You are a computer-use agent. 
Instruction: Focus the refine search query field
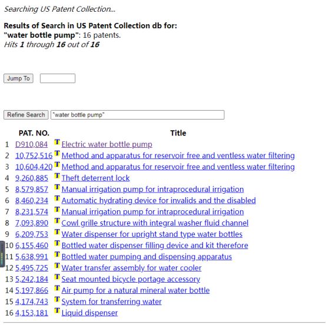138,115
